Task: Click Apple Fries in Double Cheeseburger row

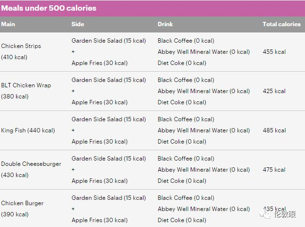Action: (x=99, y=181)
